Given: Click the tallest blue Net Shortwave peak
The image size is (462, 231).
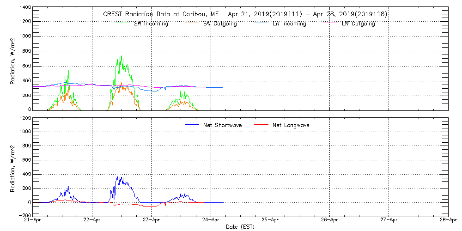Looking at the screenshot, I should pyautogui.click(x=117, y=177).
